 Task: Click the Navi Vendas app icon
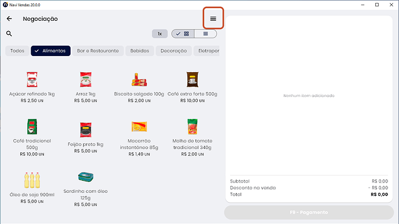pos(5,5)
